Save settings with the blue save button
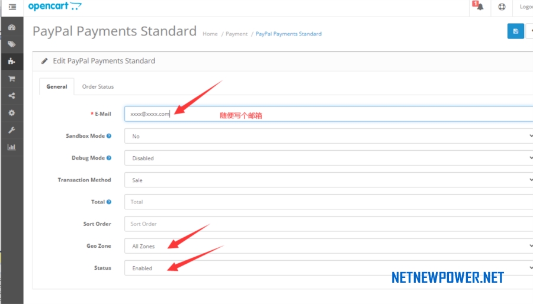Screen dimensions: 533x304 coord(516,31)
